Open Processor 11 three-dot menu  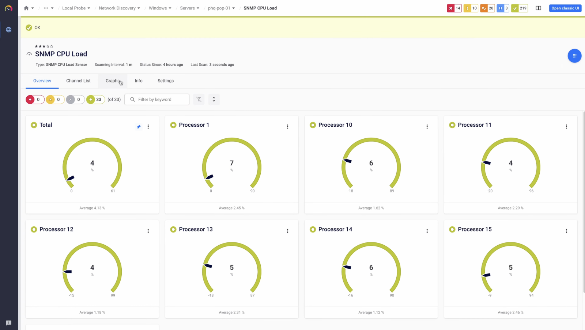coord(566,127)
